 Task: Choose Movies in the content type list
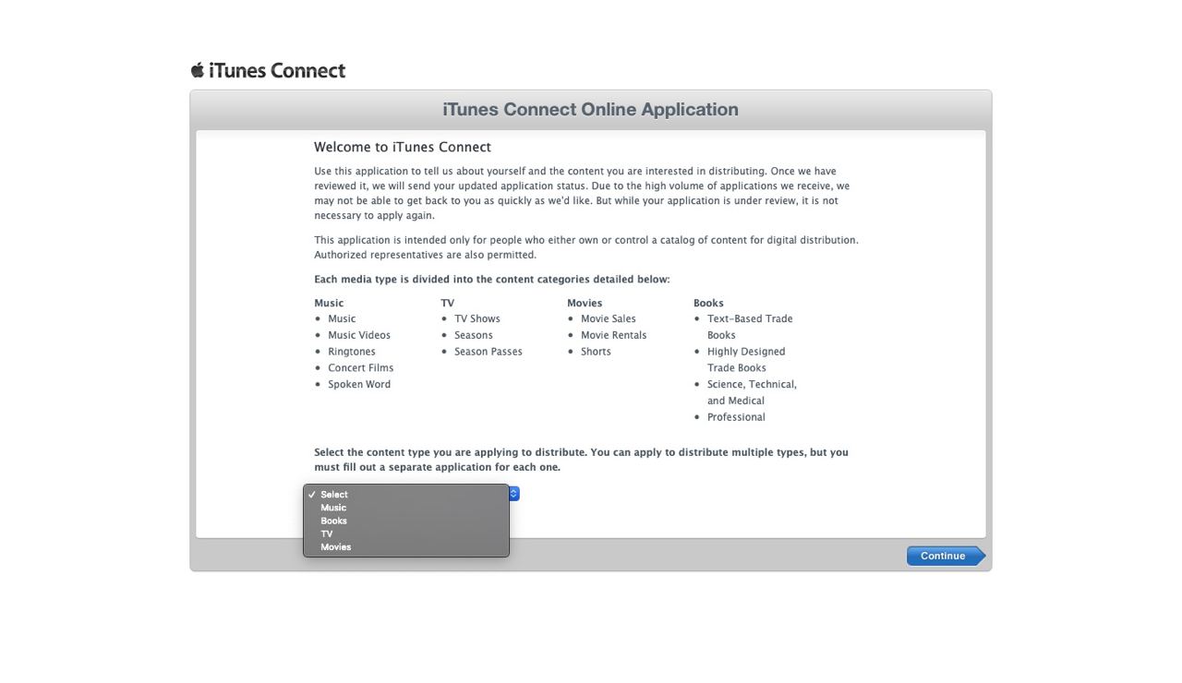[x=406, y=547]
